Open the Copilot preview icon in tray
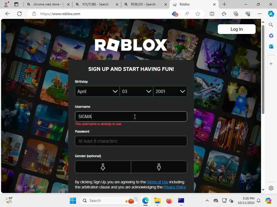 [268, 201]
